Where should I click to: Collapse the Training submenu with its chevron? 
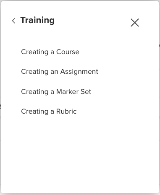tap(14, 21)
